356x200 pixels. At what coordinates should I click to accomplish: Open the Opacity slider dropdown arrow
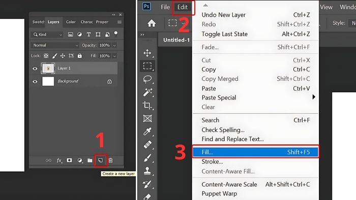click(x=114, y=46)
